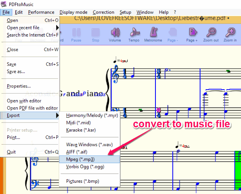Toggle the Metronome icon
Viewport: 241px width, 194px height.
(154, 32)
